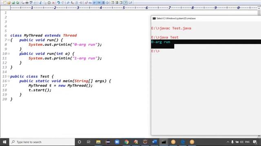This screenshot has height=146, width=261.
Task: Click the red X Delete icon
Action: tap(53, 3)
